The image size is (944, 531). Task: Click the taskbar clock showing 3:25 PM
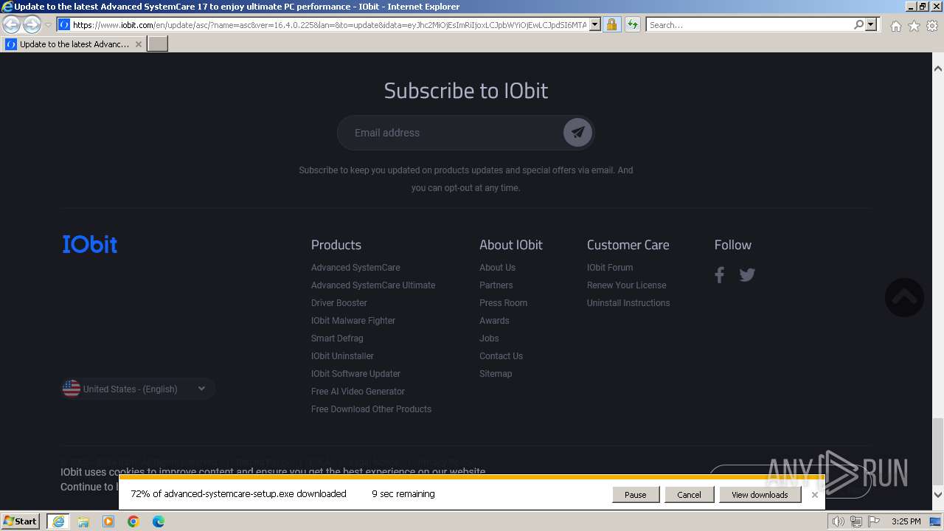tap(906, 521)
